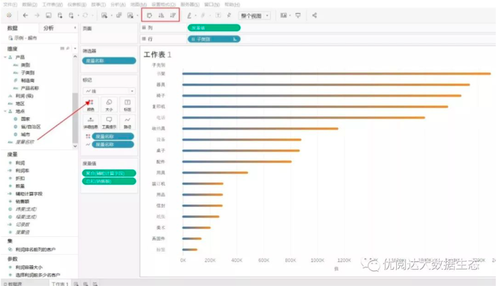Click the Tooltip (工具提示) marks button
The image size is (497, 286).
coord(109,122)
